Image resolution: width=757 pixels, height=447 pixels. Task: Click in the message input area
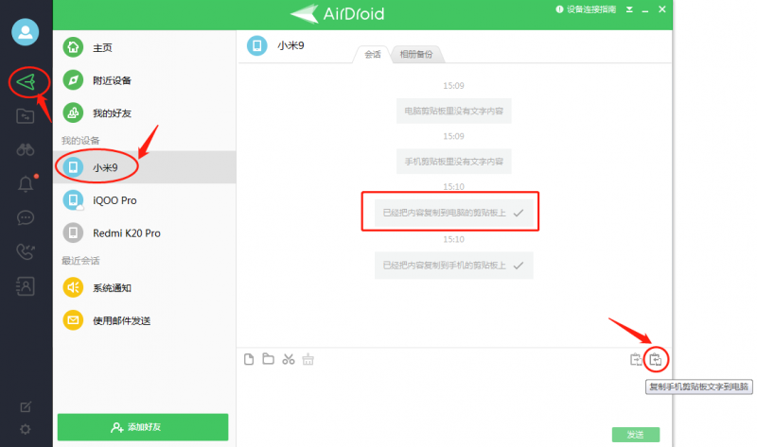pos(454,398)
